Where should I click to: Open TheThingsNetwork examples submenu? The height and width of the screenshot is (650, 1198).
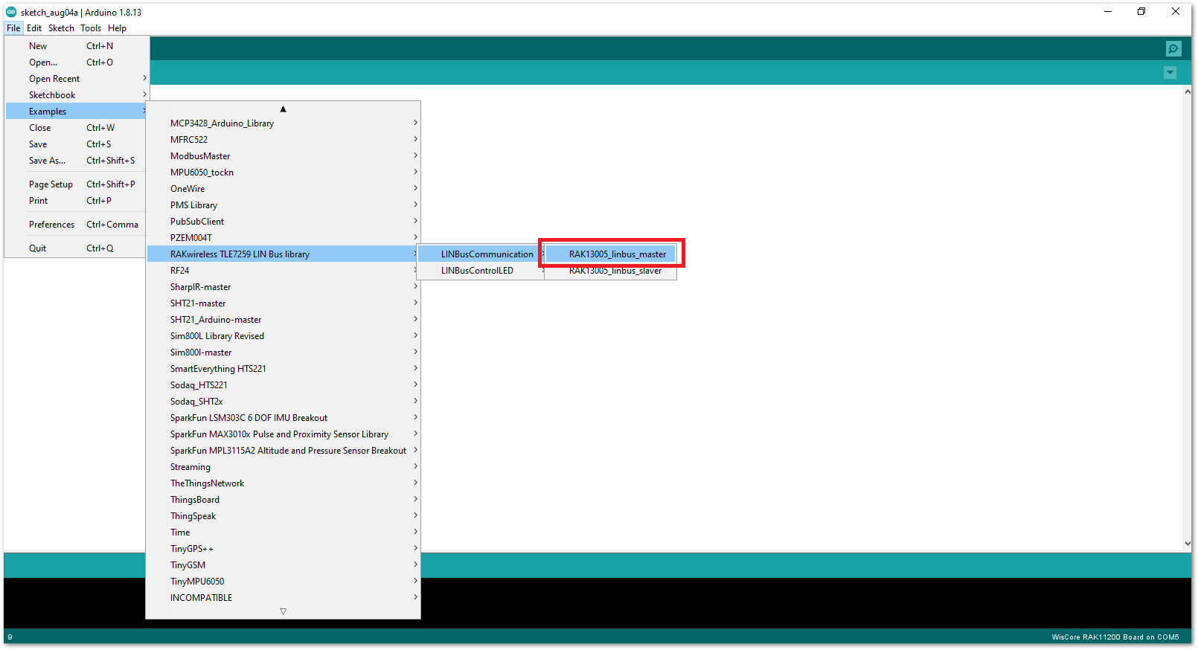tap(284, 483)
